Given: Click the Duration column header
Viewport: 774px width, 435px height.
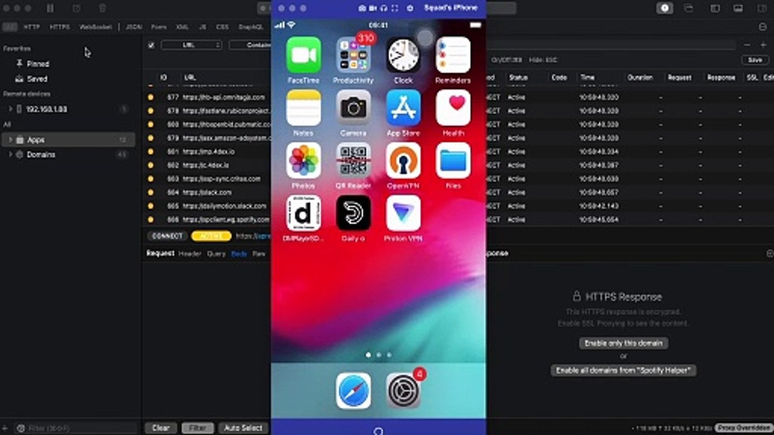Looking at the screenshot, I should point(640,78).
